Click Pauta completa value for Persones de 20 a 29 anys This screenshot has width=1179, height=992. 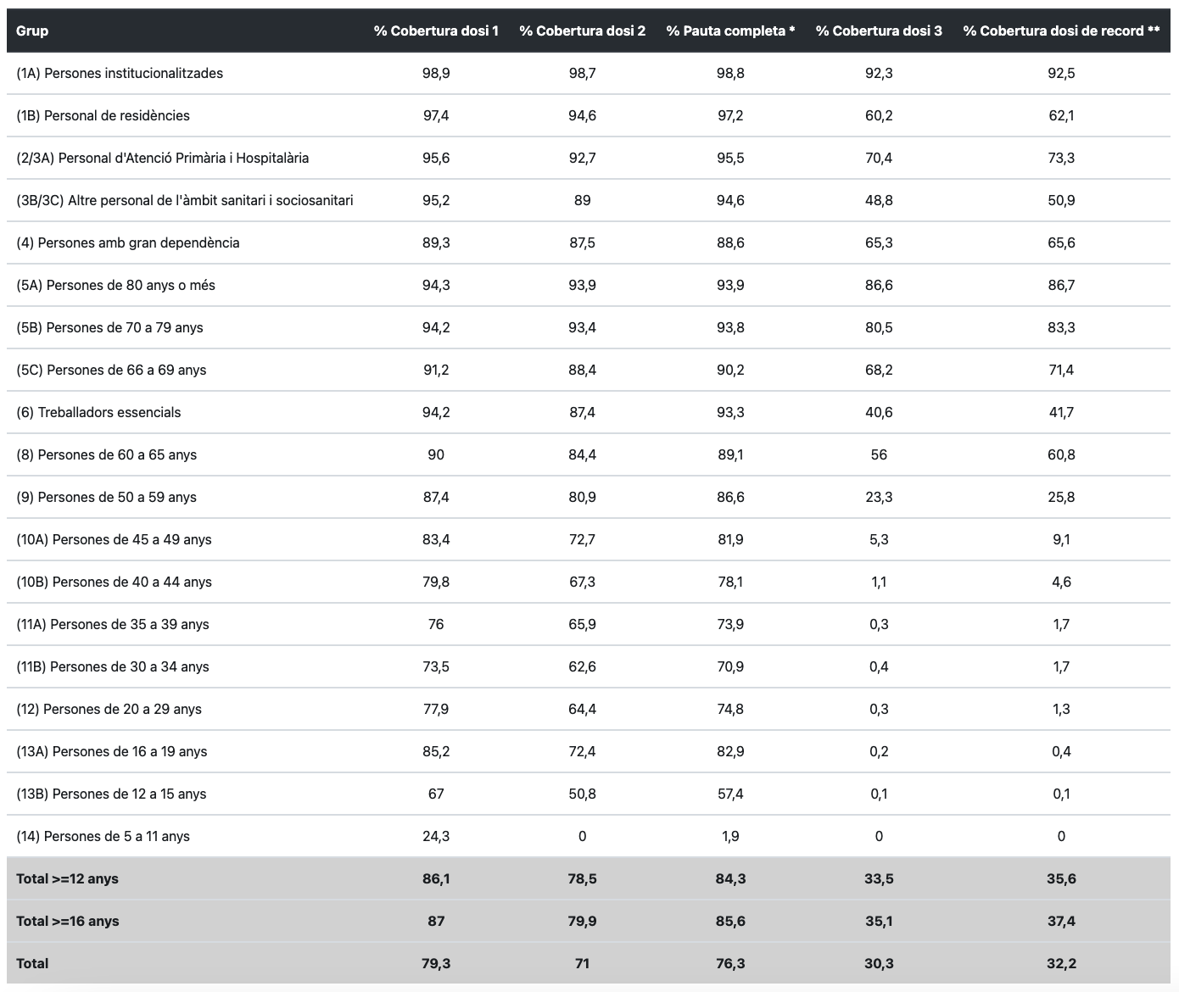[730, 709]
